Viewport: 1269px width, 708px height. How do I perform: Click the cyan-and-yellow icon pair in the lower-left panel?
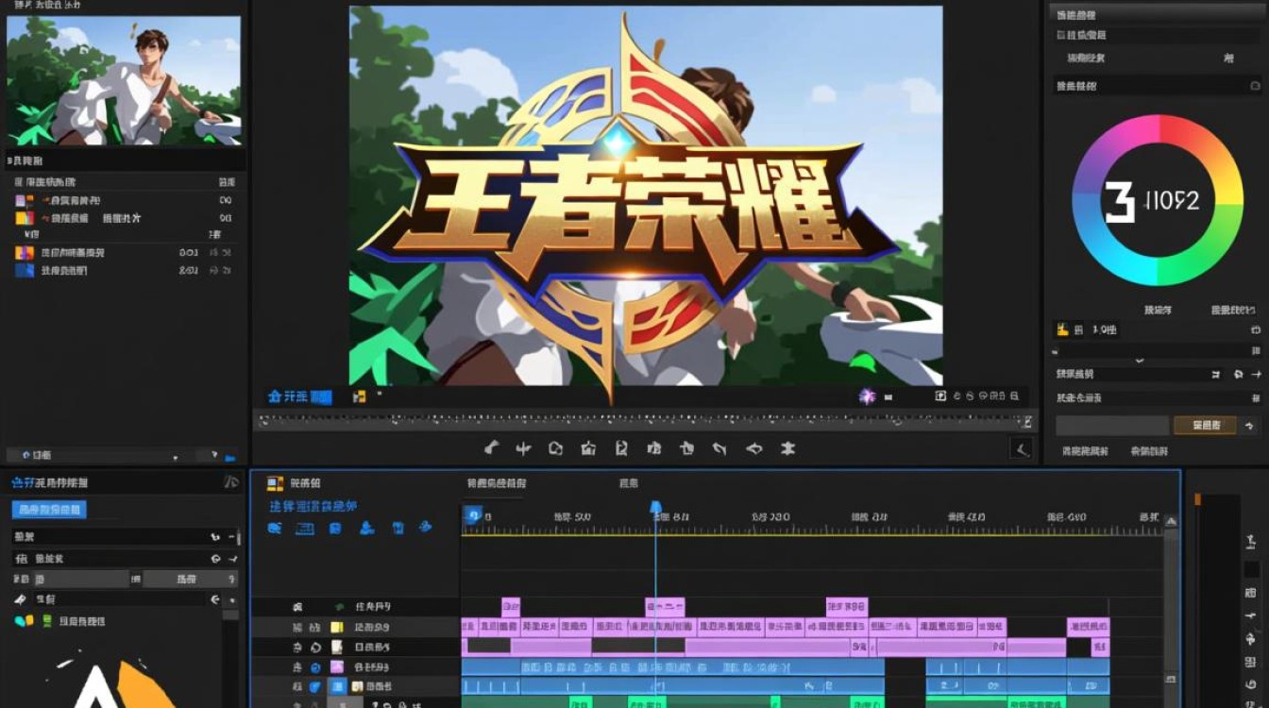pyautogui.click(x=24, y=620)
